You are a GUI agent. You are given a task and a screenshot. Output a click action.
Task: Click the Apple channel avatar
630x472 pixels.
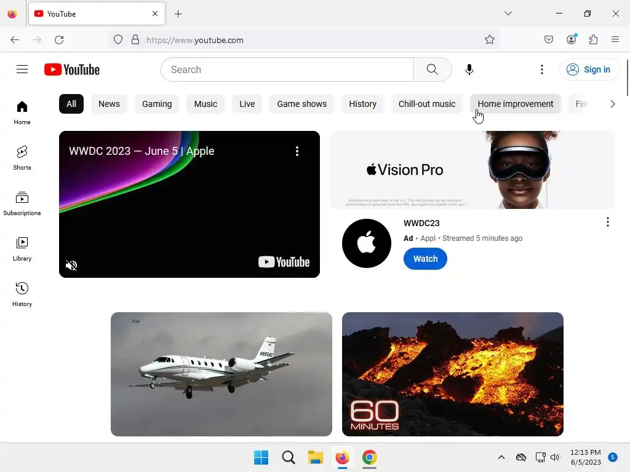367,243
